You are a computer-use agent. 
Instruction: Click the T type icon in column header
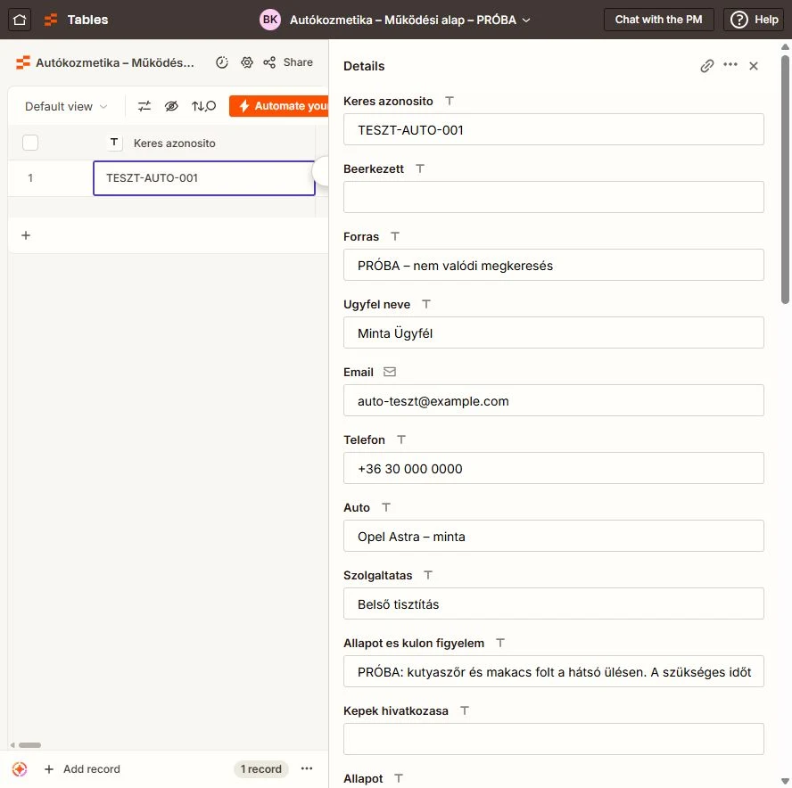click(114, 143)
